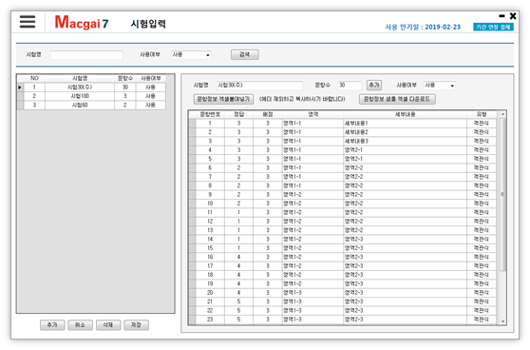
Task: Click the 문항번호 column header
Action: (210, 114)
